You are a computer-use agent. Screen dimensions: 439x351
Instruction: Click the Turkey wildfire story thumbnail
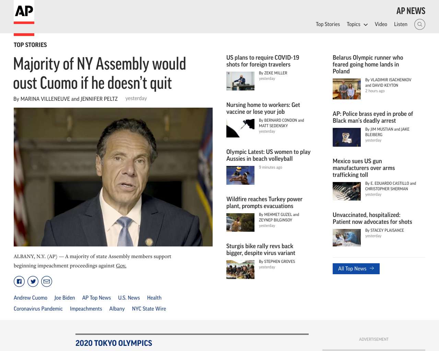[240, 222]
